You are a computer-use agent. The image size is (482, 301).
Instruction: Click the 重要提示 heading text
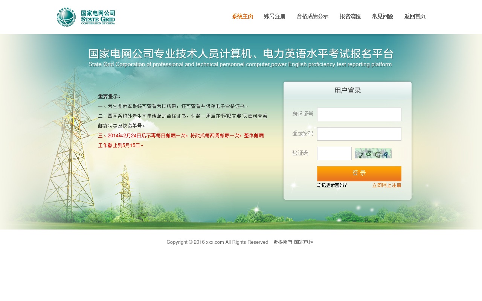click(x=109, y=97)
